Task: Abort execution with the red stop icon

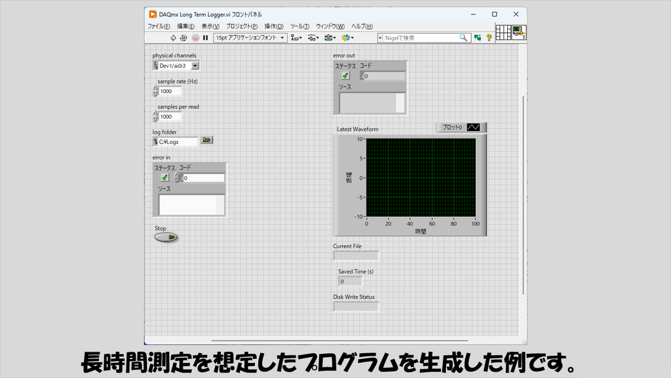Action: pyautogui.click(x=195, y=37)
